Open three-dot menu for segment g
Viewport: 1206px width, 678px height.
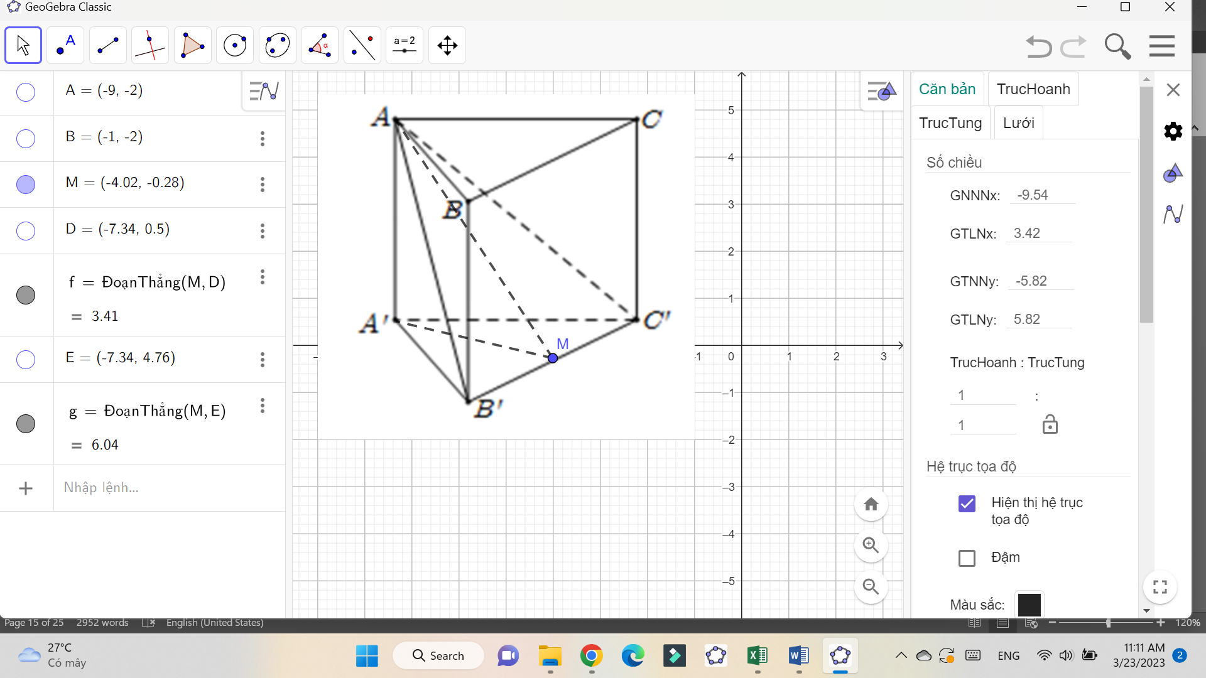[x=263, y=406]
